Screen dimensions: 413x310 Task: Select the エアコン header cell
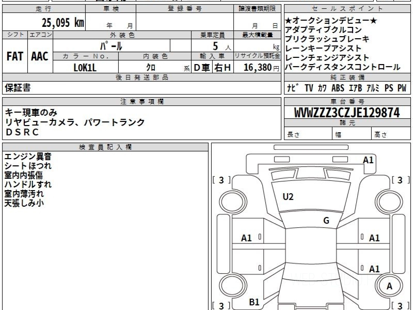coord(40,35)
